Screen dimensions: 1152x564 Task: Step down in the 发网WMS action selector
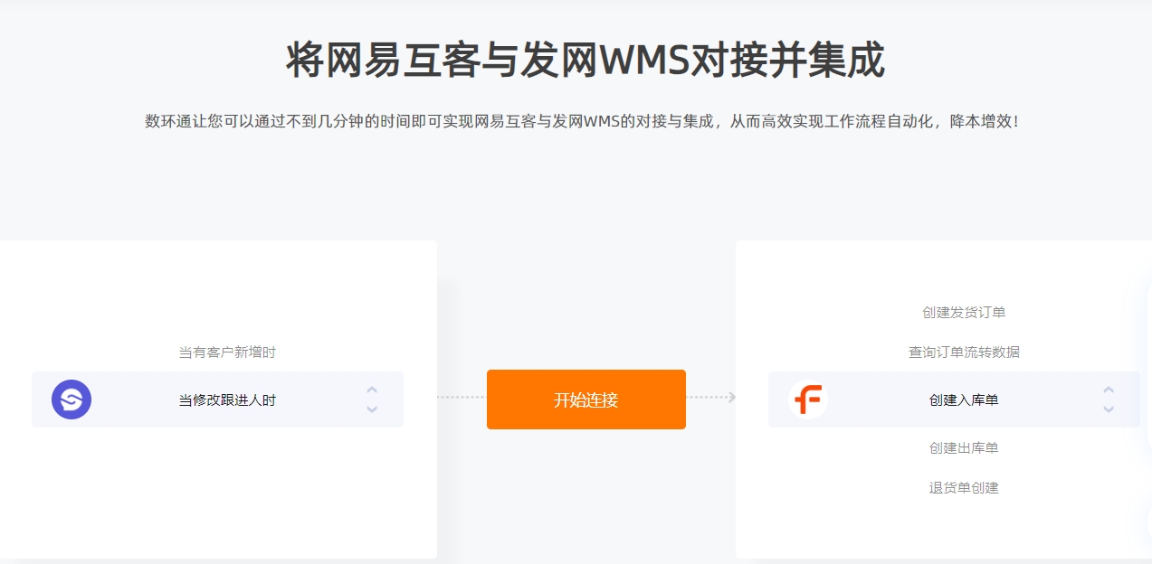1109,409
